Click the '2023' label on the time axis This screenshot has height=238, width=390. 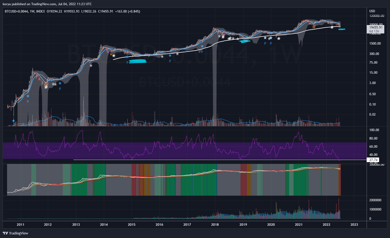[354, 225]
